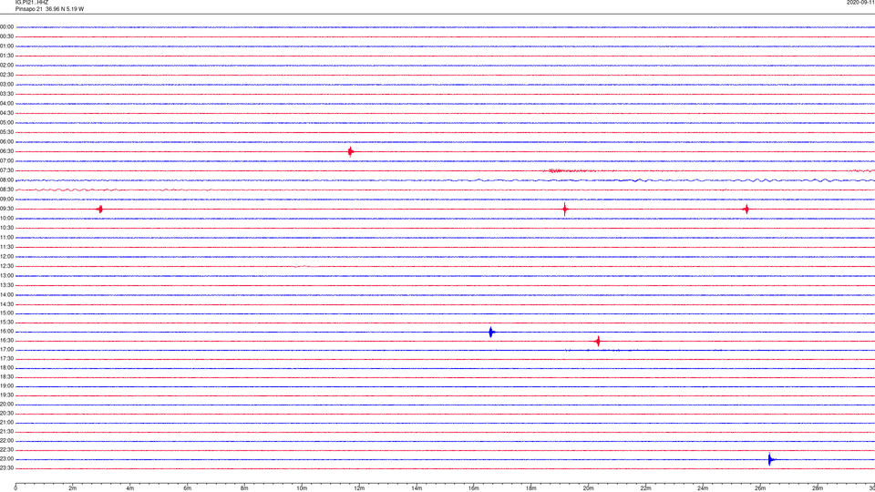Select the '03:00' time label
The height and width of the screenshot is (492, 875).
tap(7, 84)
